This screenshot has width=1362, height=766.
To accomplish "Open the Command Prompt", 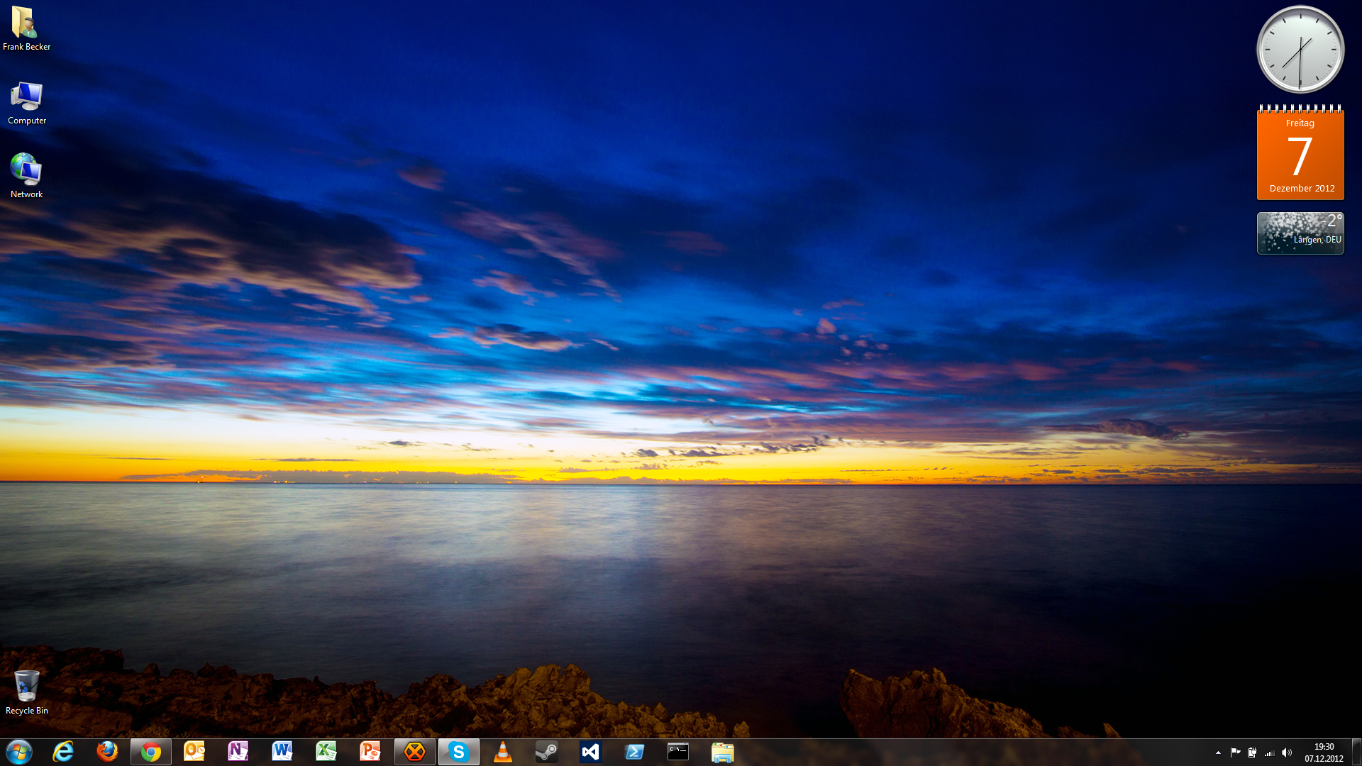I will click(x=678, y=751).
